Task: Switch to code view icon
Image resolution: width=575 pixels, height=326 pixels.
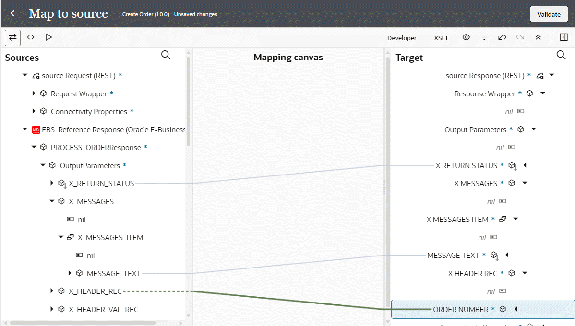Action: [31, 37]
